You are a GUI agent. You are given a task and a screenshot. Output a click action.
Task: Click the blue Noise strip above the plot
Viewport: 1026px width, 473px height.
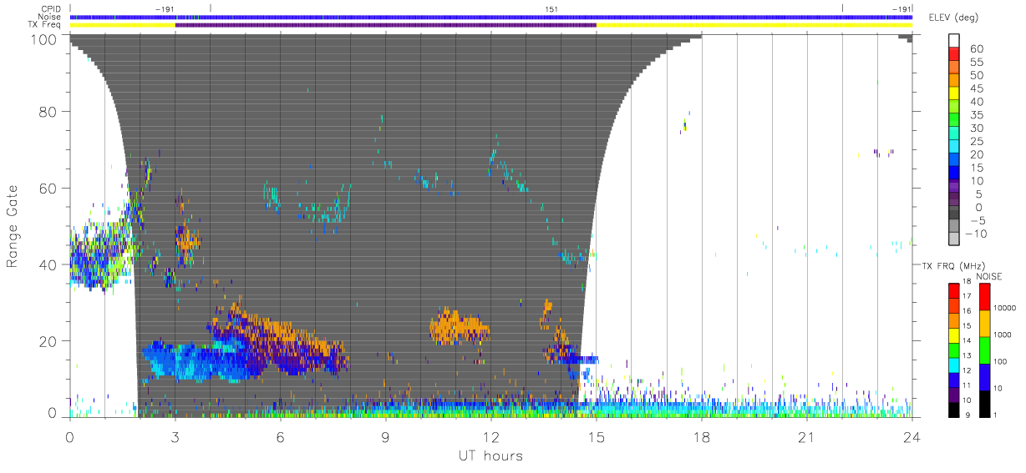click(490, 17)
